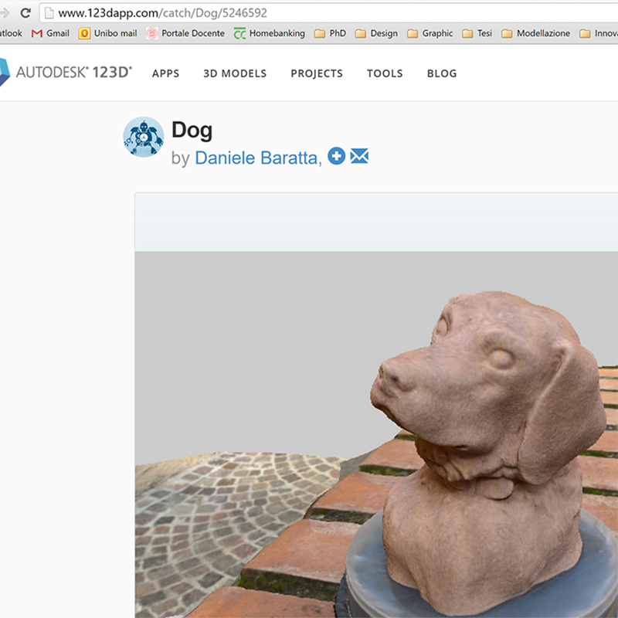Viewport: 618px width, 618px height.
Task: Expand the Tesi bookmarks folder
Action: (x=477, y=33)
